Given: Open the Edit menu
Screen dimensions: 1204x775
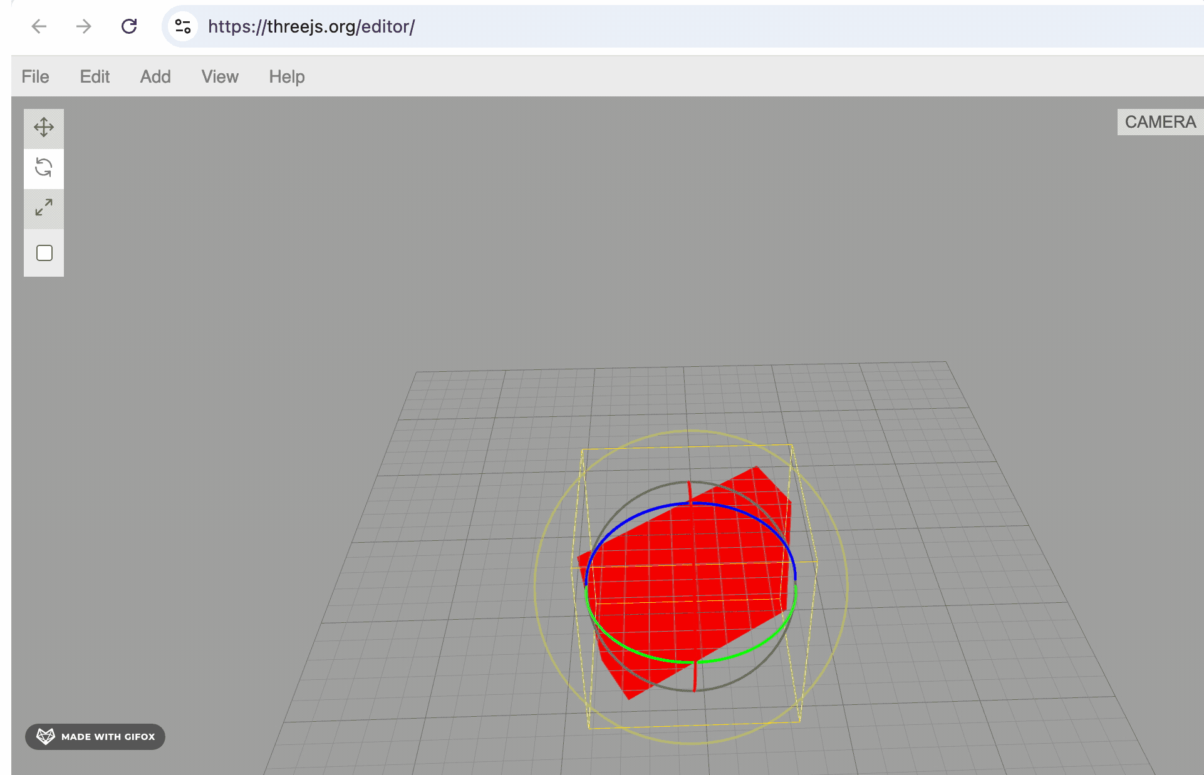Looking at the screenshot, I should pyautogui.click(x=95, y=76).
